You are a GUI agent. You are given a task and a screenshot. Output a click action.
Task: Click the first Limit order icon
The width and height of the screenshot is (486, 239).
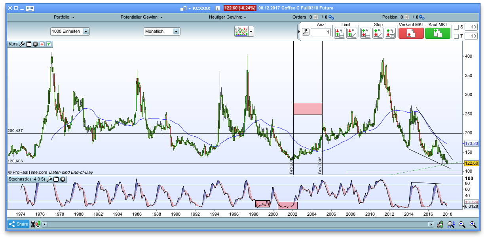coord(340,33)
